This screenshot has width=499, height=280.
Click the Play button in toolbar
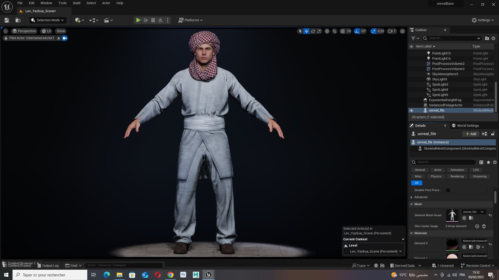pyautogui.click(x=138, y=20)
